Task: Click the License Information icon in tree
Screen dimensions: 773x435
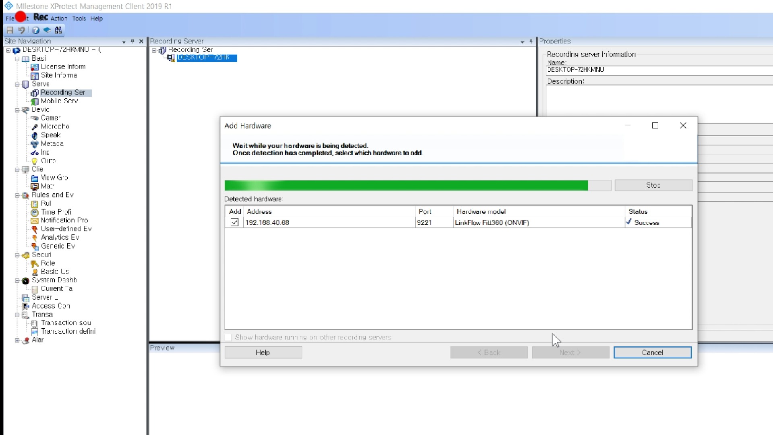Action: click(x=35, y=67)
